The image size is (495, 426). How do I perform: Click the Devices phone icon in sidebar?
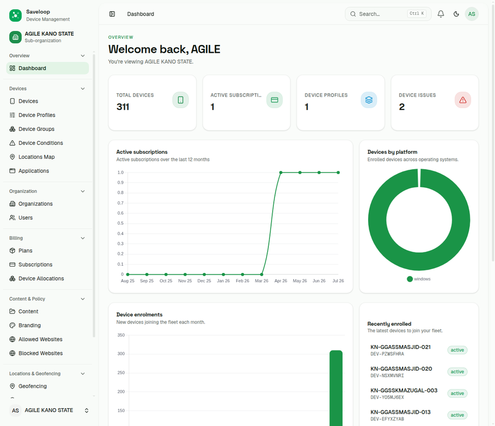pyautogui.click(x=12, y=101)
